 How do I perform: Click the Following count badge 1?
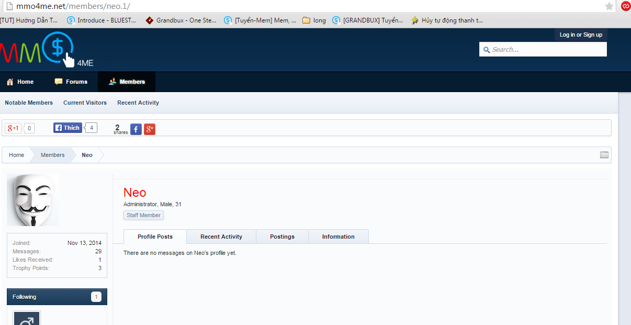pos(96,297)
